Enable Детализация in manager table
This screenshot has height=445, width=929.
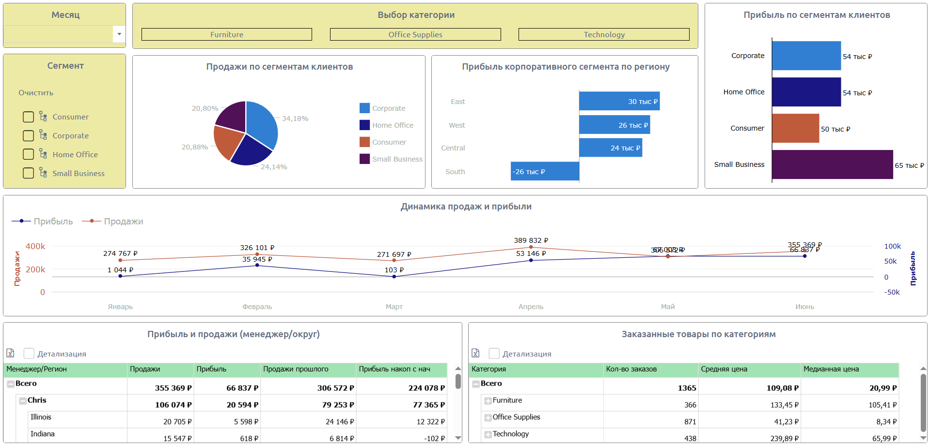(29, 354)
